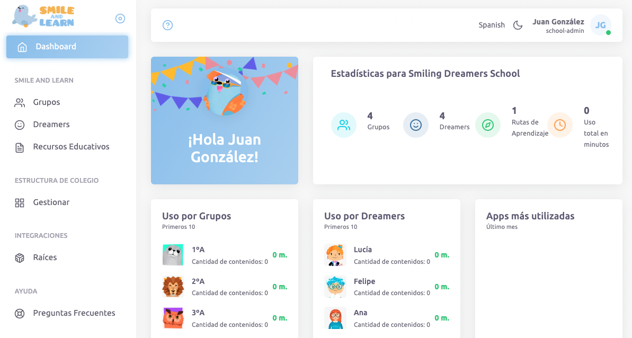
Task: Click the Raíces cube icon
Action: pyautogui.click(x=20, y=257)
